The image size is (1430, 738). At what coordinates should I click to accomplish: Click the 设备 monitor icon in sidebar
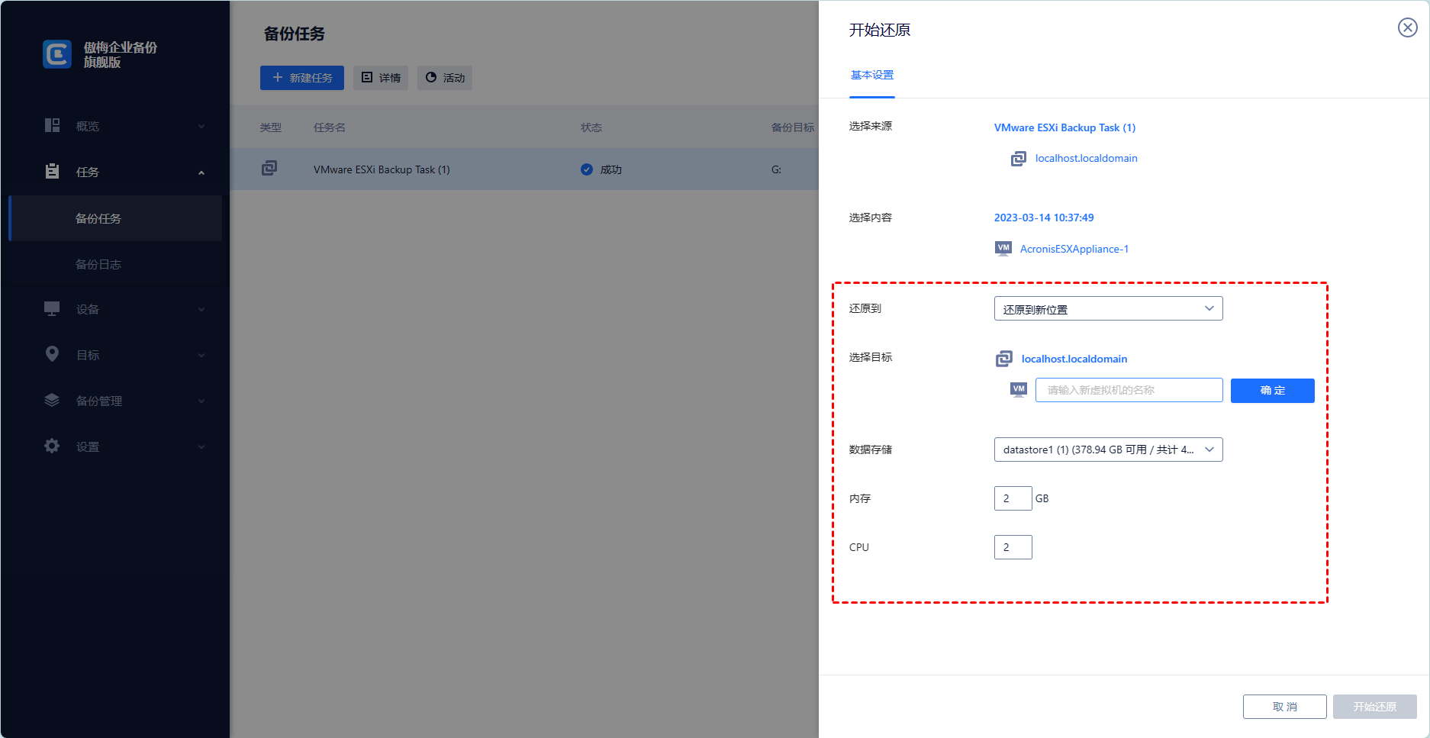tap(52, 309)
